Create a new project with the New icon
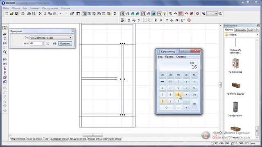262x147 pixels. tap(7, 13)
